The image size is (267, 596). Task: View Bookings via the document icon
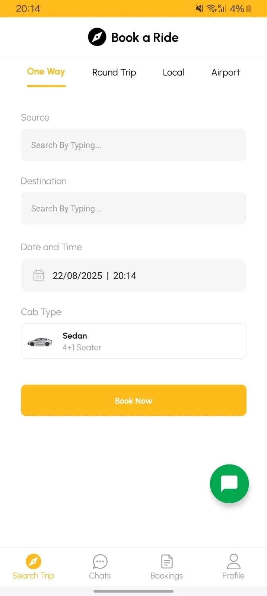166,566
